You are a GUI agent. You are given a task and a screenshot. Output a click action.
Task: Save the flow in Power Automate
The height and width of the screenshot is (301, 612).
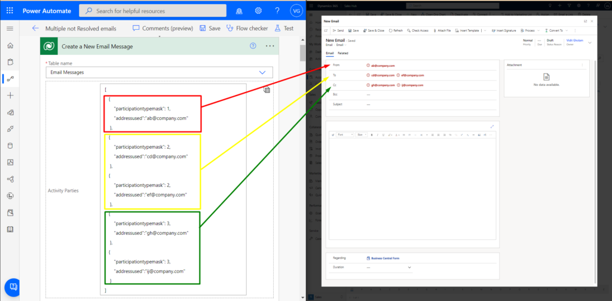tap(210, 28)
